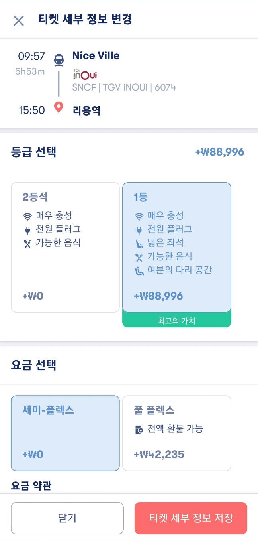The height and width of the screenshot is (542, 258).
Task: Click the 닫기 button
Action: [67, 518]
